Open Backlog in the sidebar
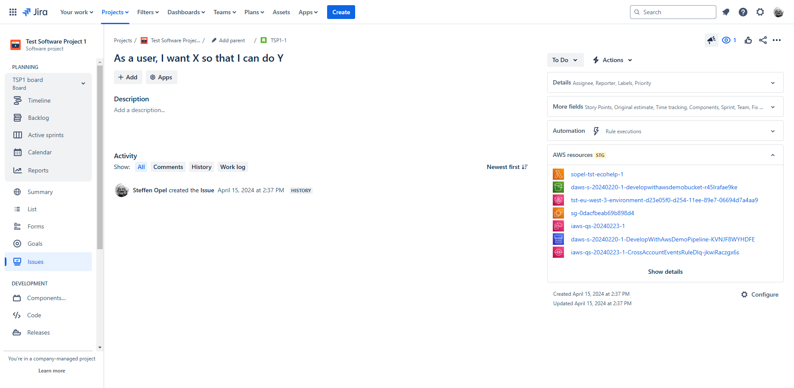The height and width of the screenshot is (388, 794). (48, 118)
